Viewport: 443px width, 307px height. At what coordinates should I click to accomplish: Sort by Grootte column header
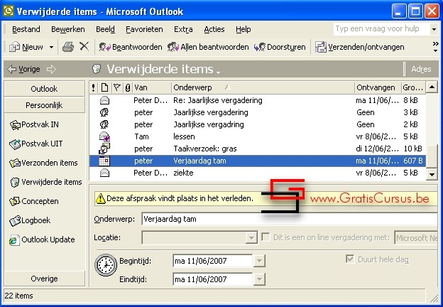click(413, 87)
